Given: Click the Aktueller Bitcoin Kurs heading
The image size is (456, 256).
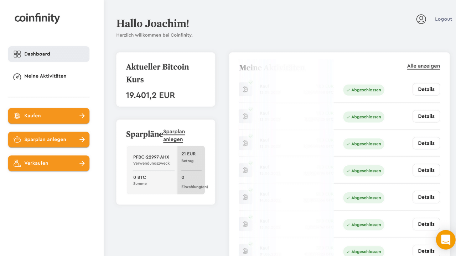Looking at the screenshot, I should pyautogui.click(x=157, y=73).
